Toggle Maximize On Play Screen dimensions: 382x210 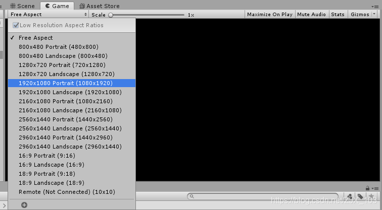[x=270, y=15]
